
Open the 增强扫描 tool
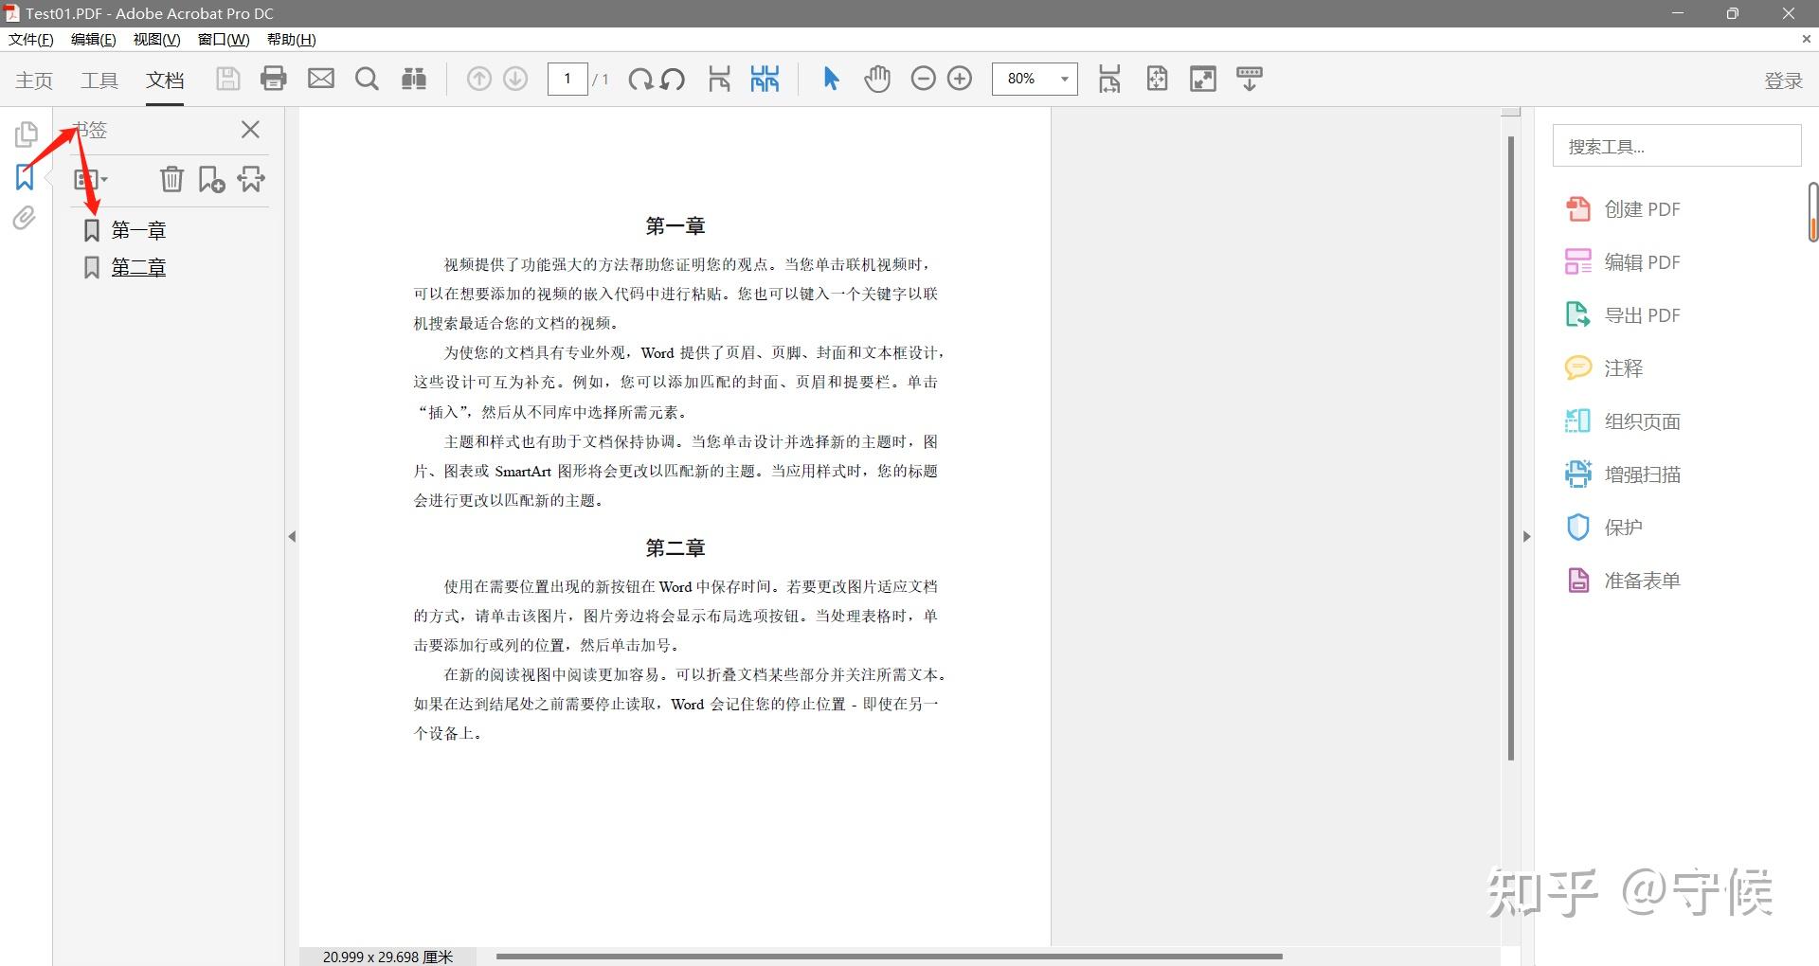click(1622, 474)
